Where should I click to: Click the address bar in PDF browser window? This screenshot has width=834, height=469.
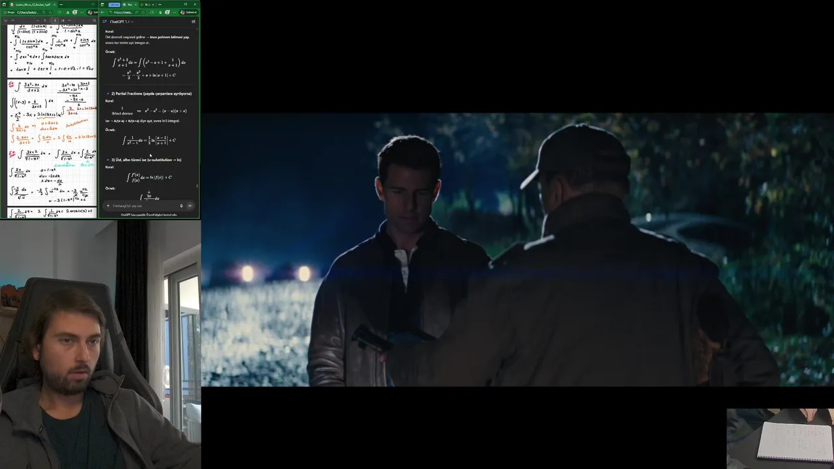click(x=27, y=12)
